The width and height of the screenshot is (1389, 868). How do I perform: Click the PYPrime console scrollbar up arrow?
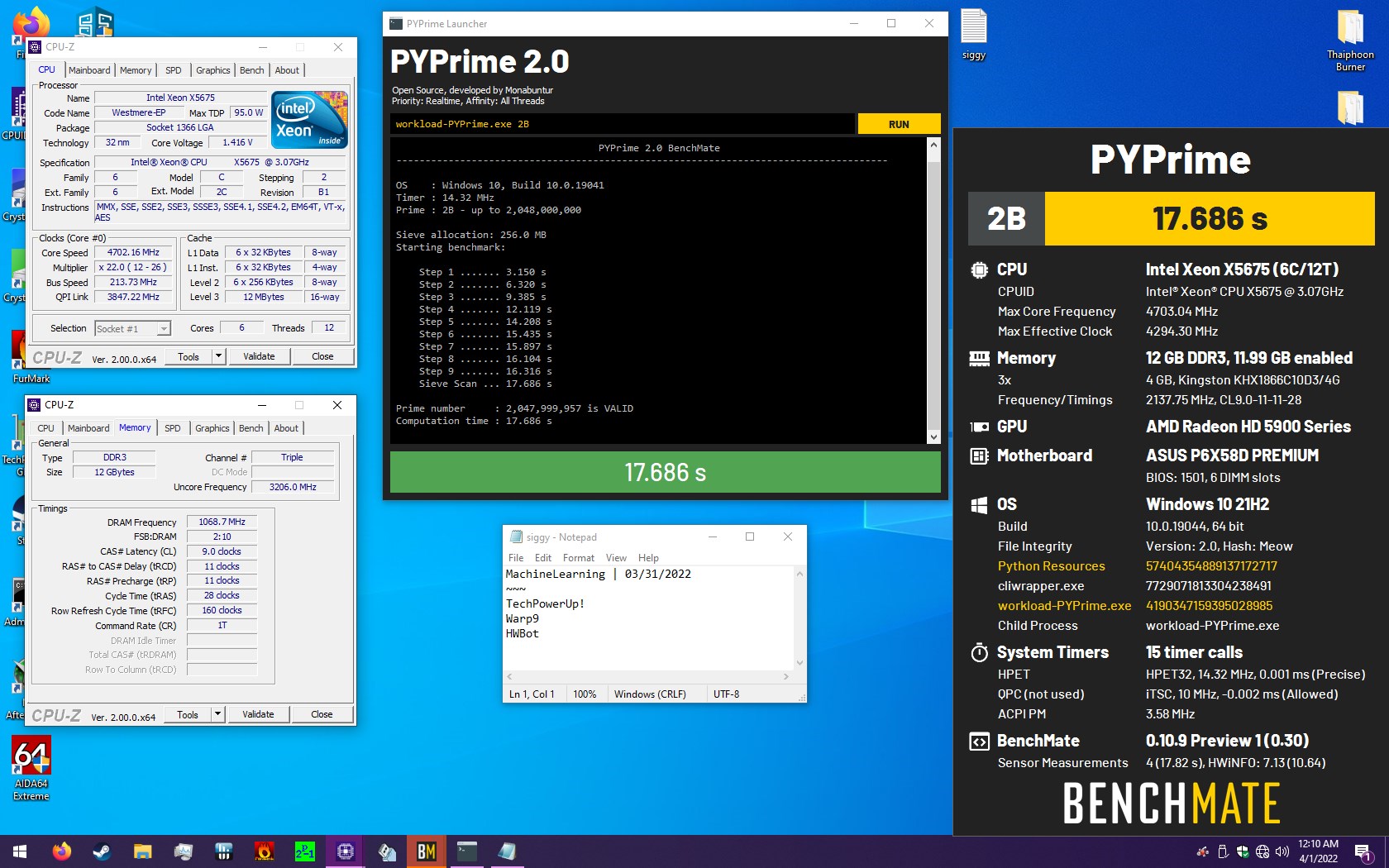click(933, 145)
